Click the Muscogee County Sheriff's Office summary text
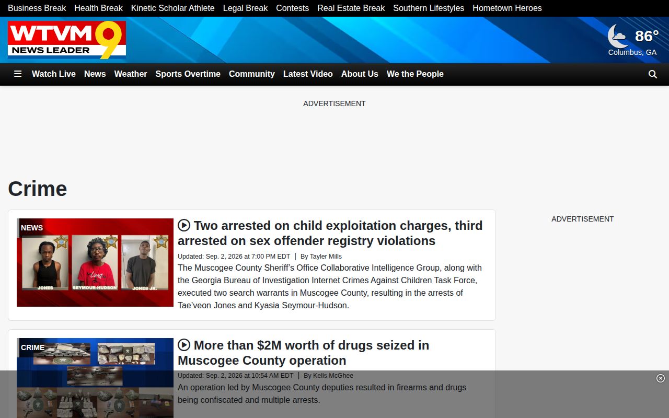Viewport: 669px width, 418px height. click(330, 286)
